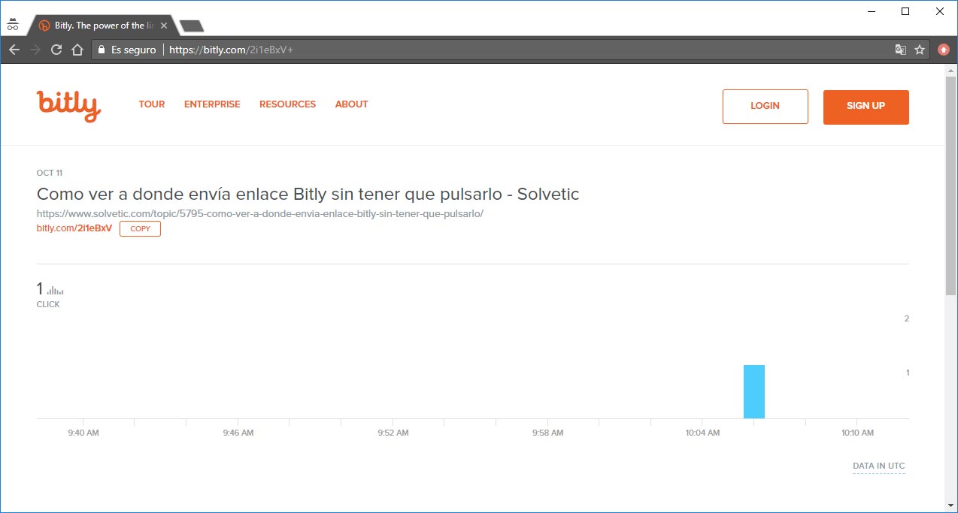
Task: Minimize the browser window
Action: pos(872,11)
